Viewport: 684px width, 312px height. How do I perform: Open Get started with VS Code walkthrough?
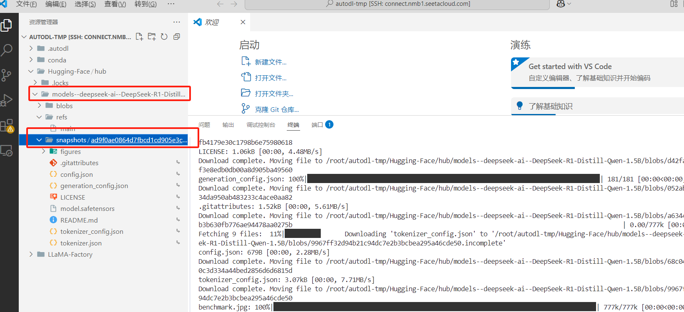[597, 73]
